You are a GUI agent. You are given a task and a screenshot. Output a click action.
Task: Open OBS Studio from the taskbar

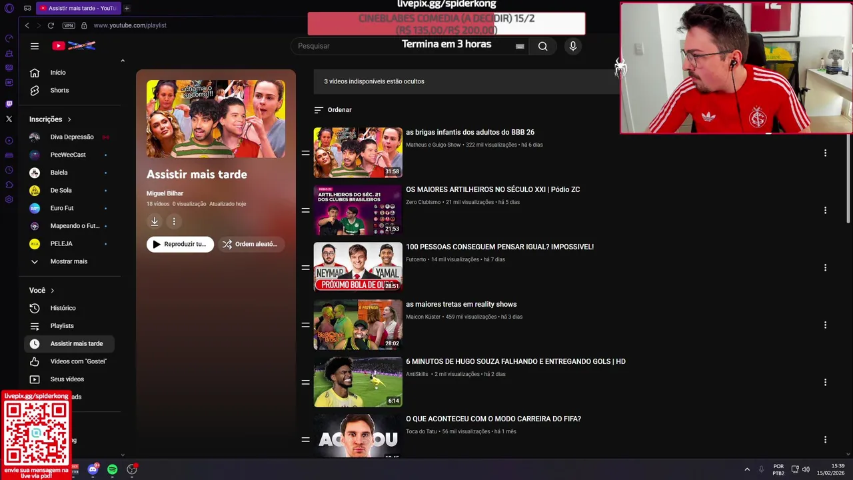[132, 469]
